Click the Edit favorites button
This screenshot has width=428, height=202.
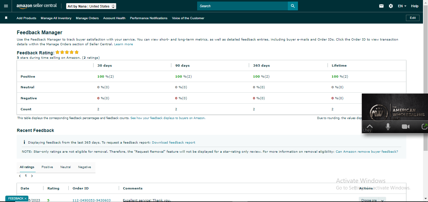tap(413, 18)
